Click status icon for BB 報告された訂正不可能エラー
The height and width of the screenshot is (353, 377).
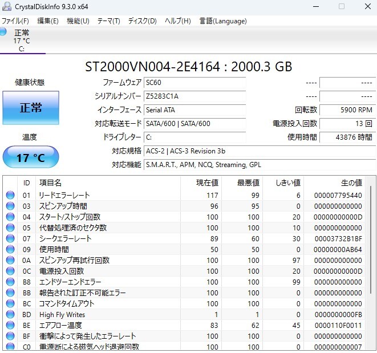[10, 293]
